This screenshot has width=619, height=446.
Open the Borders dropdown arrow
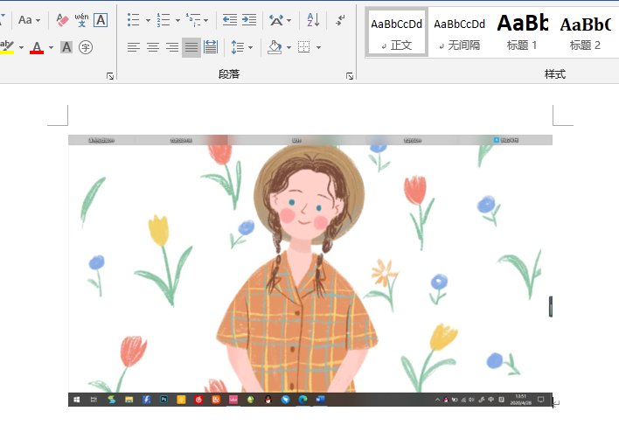(x=318, y=47)
